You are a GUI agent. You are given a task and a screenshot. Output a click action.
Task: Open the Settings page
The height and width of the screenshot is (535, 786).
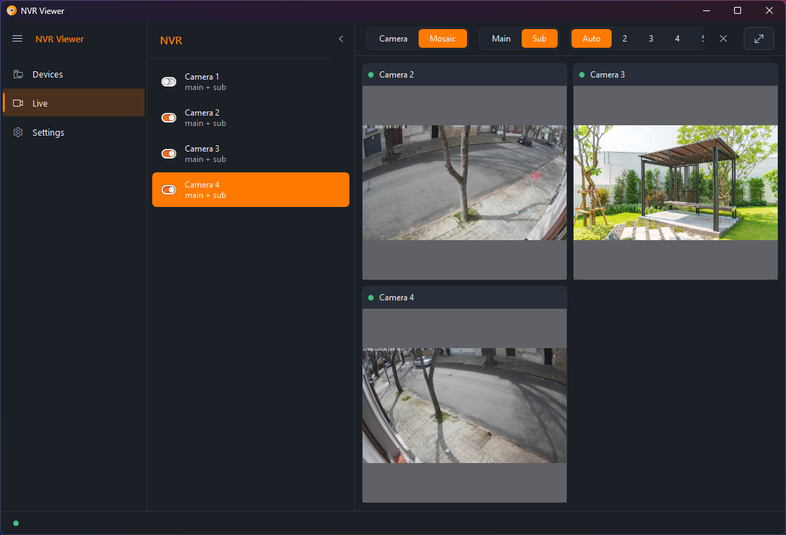[73, 132]
